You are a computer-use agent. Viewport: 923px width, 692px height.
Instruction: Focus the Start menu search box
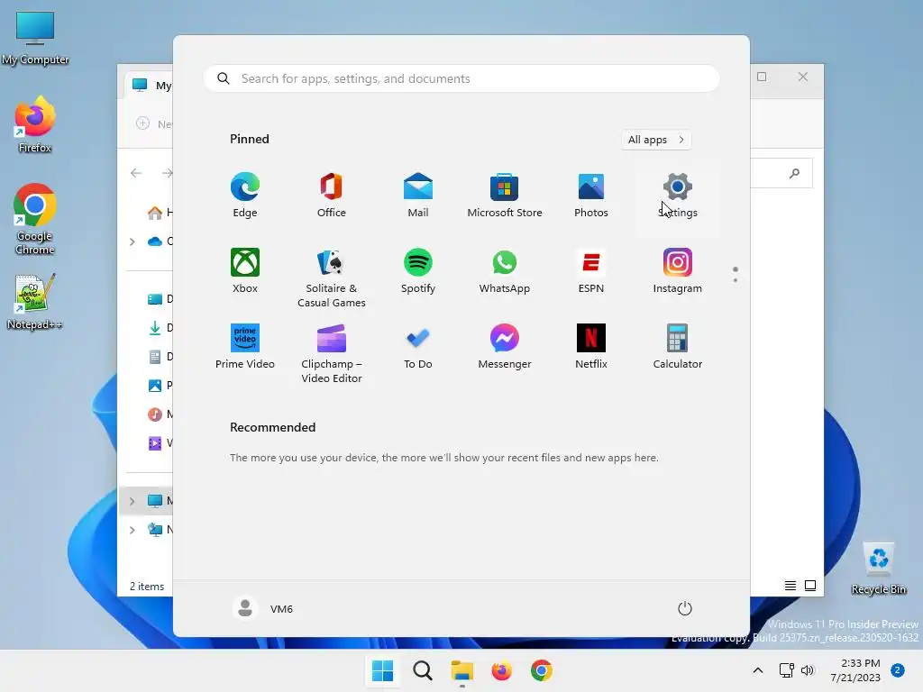click(x=461, y=78)
